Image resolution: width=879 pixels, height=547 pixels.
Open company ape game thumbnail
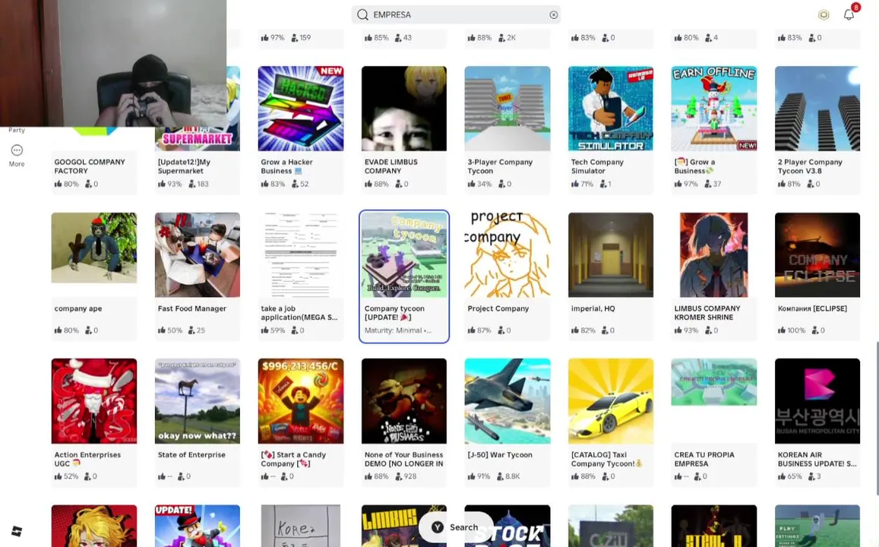[x=94, y=248]
